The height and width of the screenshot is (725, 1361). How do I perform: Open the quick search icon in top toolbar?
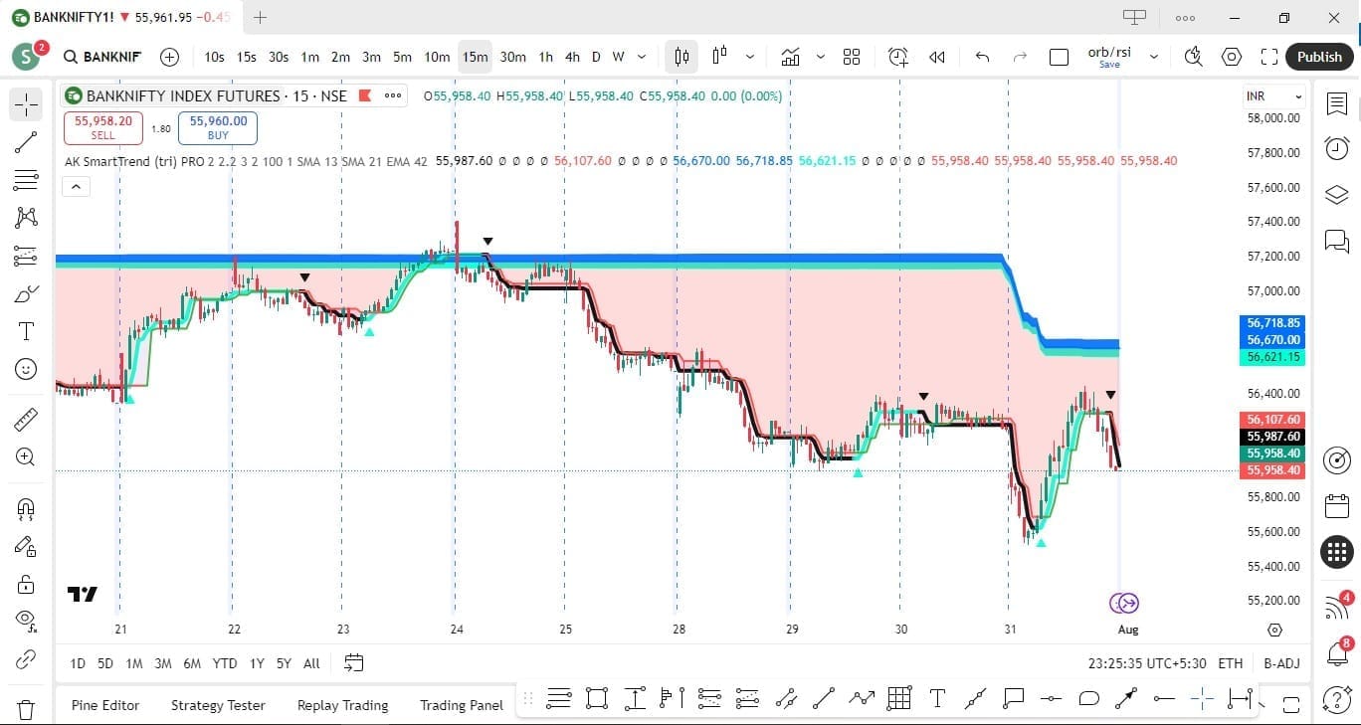pos(1194,57)
